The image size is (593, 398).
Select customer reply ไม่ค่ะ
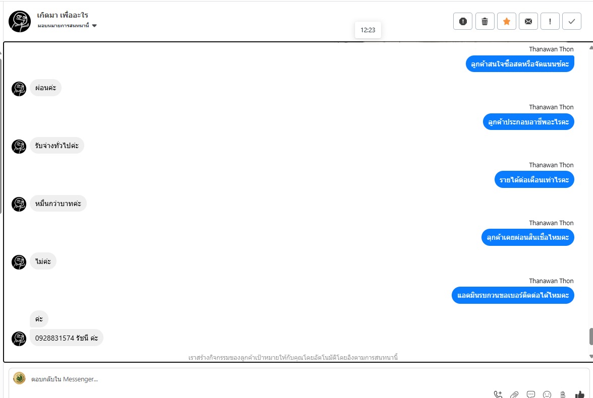(x=43, y=261)
